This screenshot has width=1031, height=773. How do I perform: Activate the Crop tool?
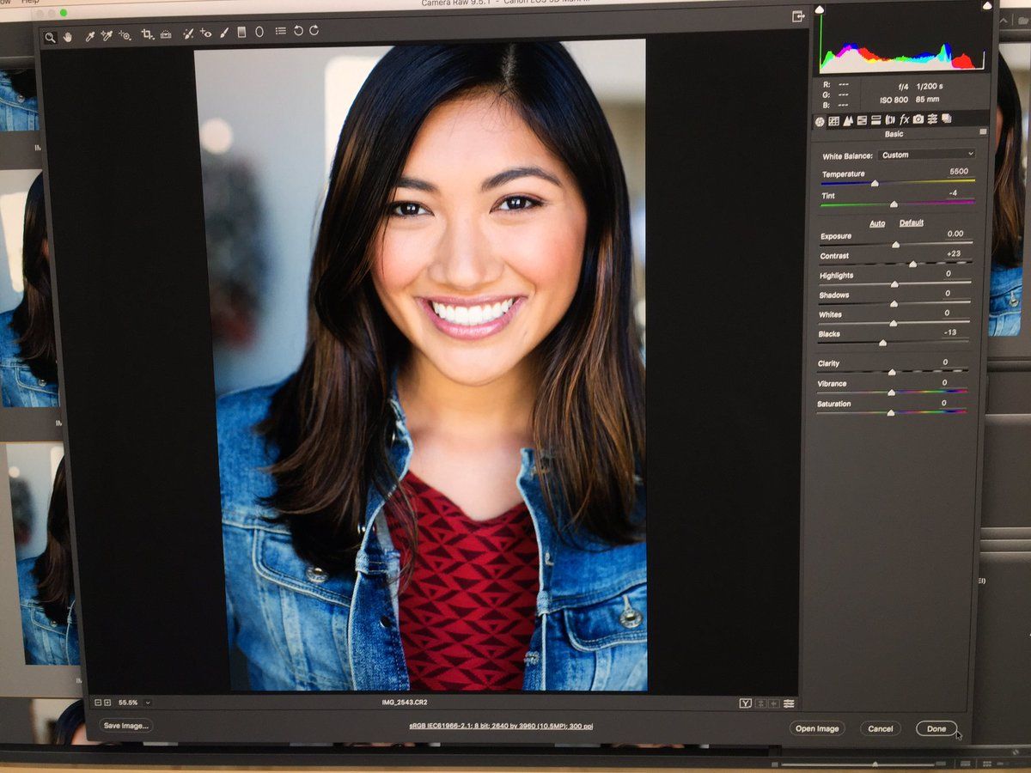[x=147, y=34]
